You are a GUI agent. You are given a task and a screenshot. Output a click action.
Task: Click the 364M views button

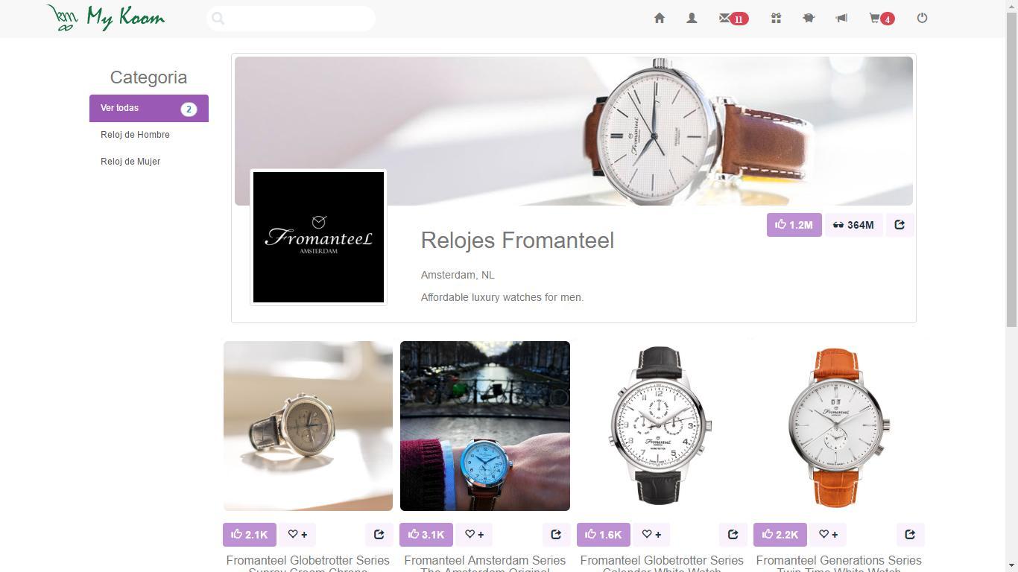pos(853,225)
